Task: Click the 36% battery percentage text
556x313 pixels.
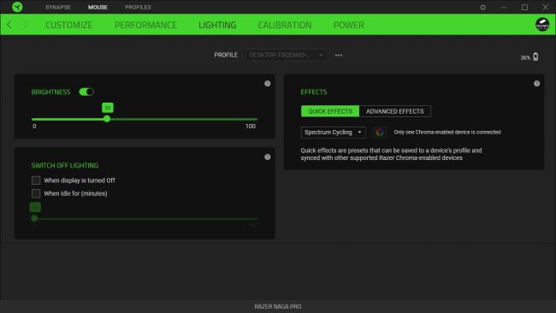Action: click(525, 57)
